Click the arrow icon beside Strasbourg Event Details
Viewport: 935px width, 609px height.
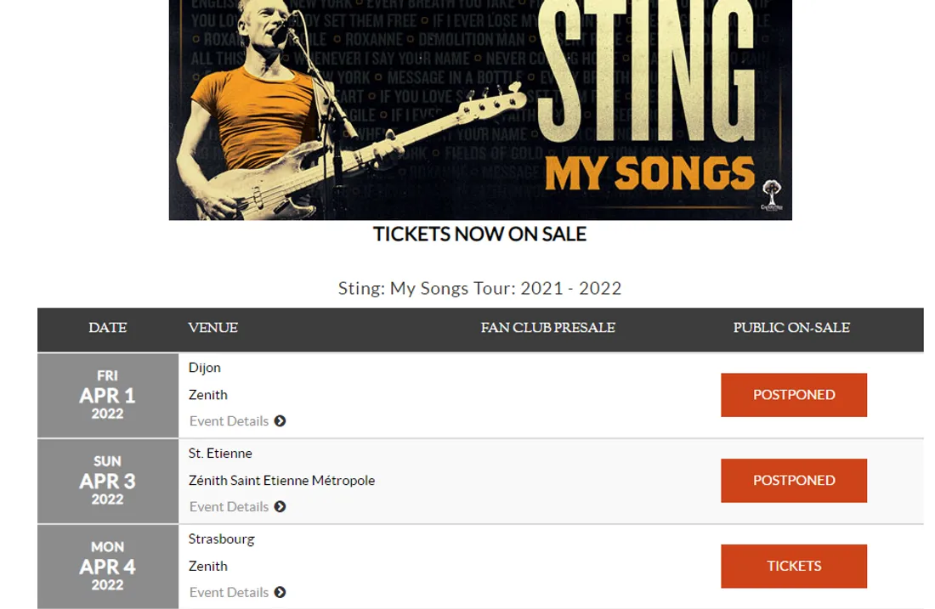(280, 593)
